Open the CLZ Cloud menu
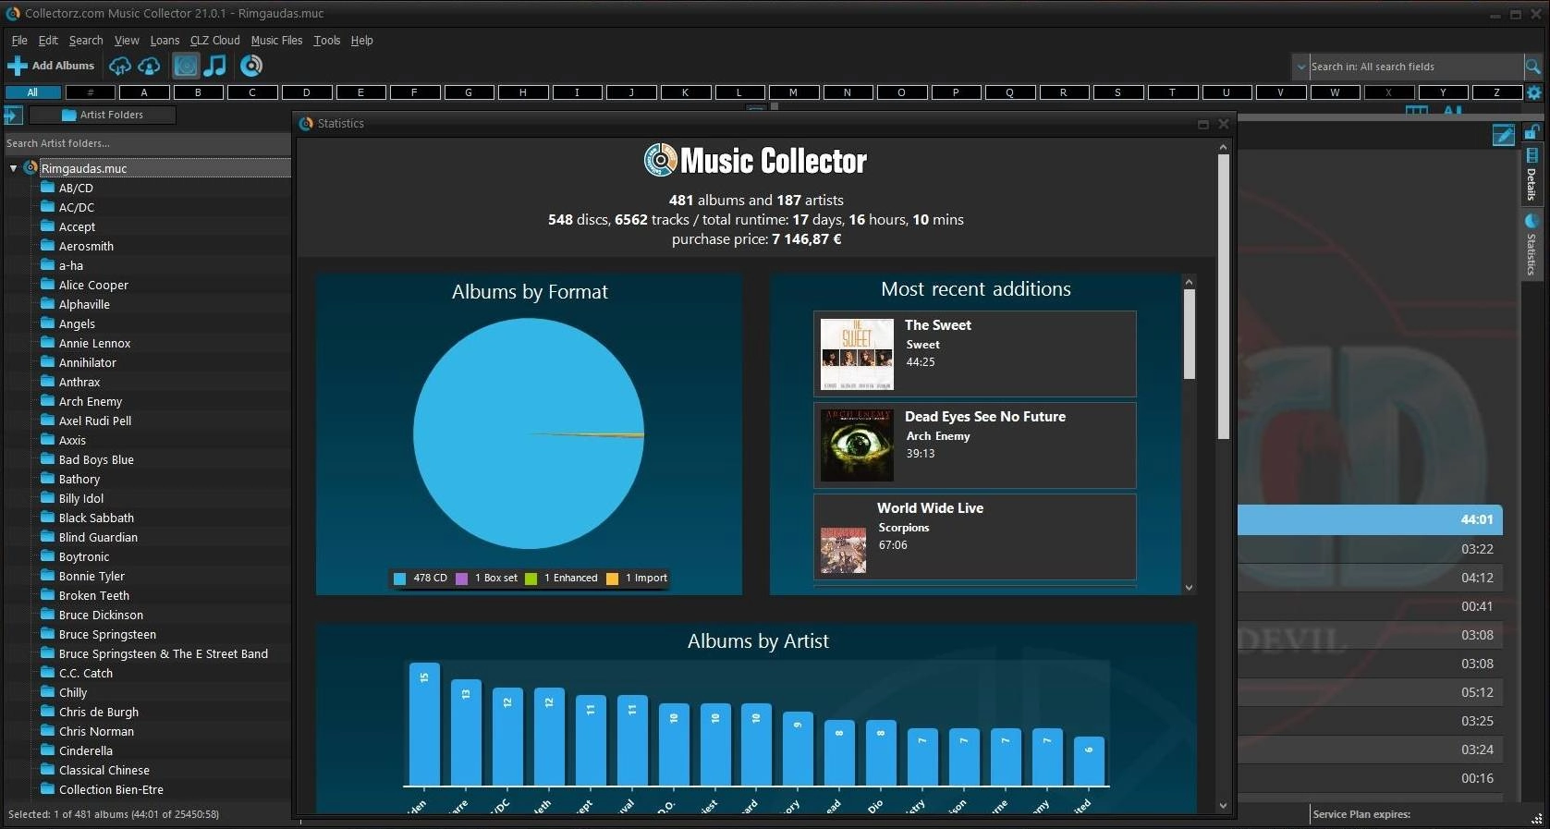 click(x=214, y=41)
